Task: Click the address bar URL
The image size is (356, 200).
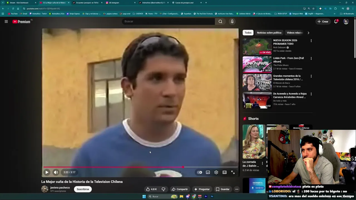Action: click(43, 9)
